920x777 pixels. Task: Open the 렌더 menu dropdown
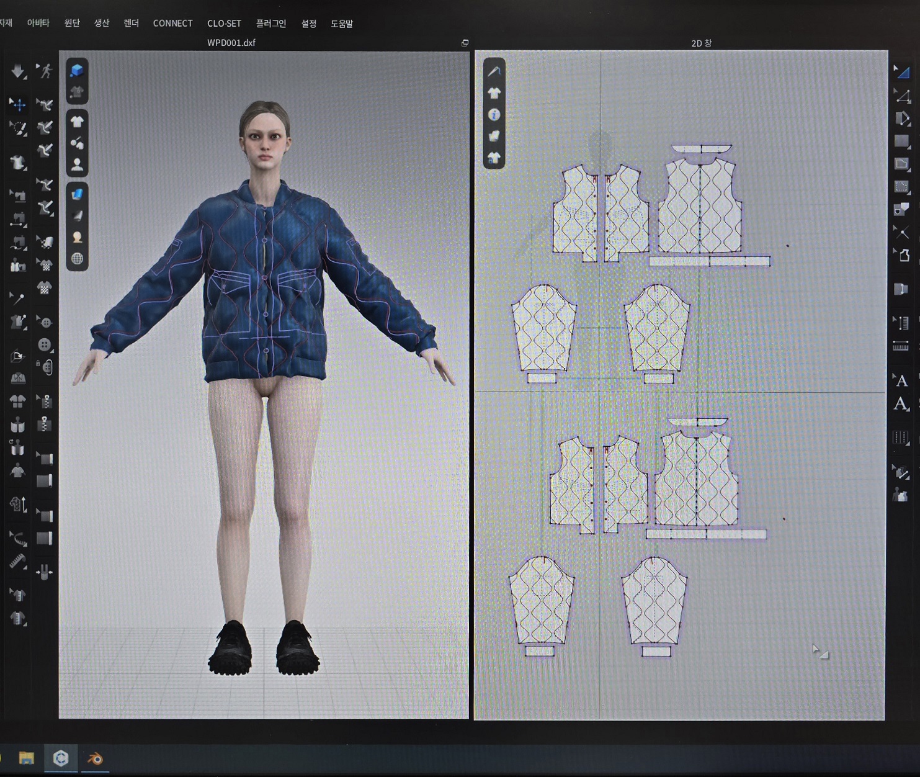tap(131, 23)
